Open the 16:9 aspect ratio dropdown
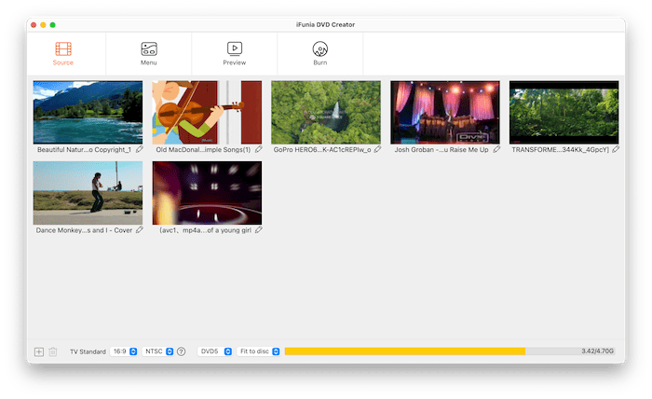 tap(124, 351)
